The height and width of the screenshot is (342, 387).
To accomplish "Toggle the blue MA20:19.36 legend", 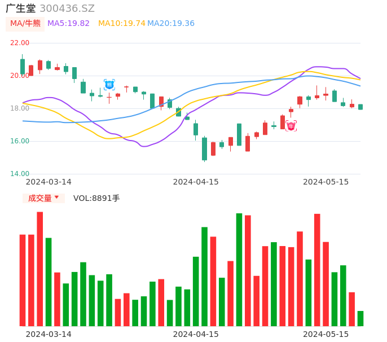I will point(170,24).
